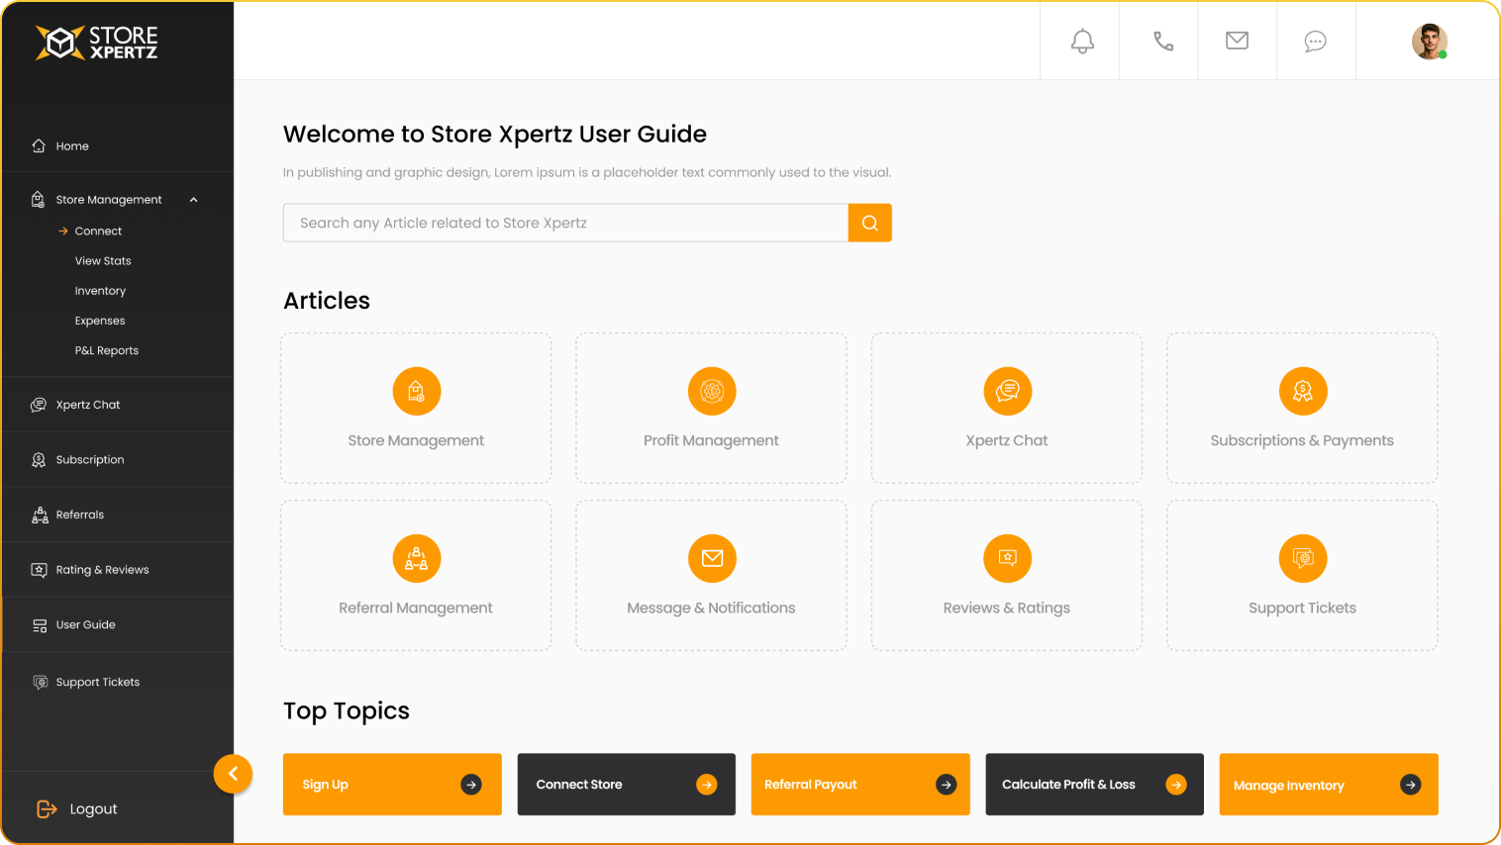This screenshot has height=845, width=1501.
Task: Open P&L Reports in the sidebar
Action: (106, 350)
